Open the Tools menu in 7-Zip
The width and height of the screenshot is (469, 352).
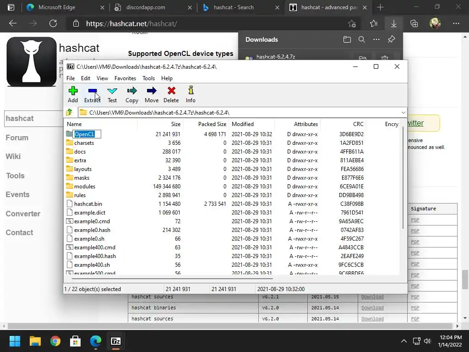(149, 78)
